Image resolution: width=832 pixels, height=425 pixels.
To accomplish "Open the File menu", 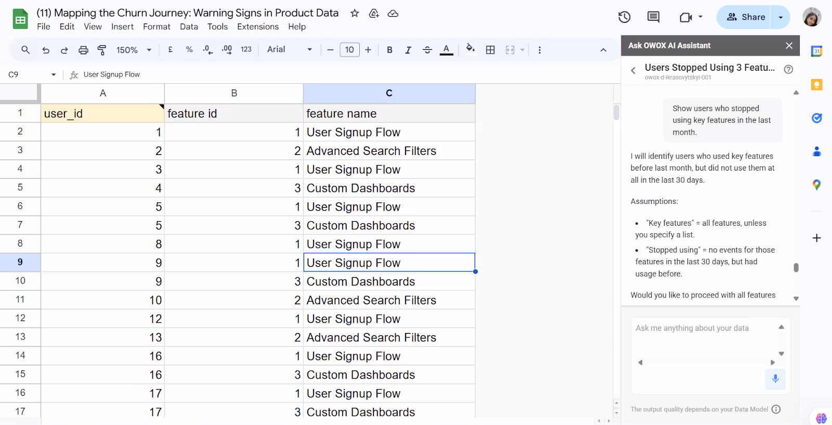I will (44, 27).
